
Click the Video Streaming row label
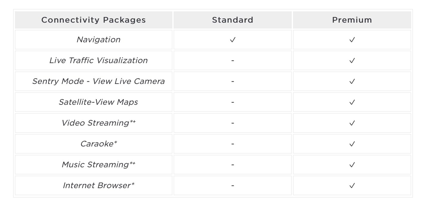(x=99, y=123)
